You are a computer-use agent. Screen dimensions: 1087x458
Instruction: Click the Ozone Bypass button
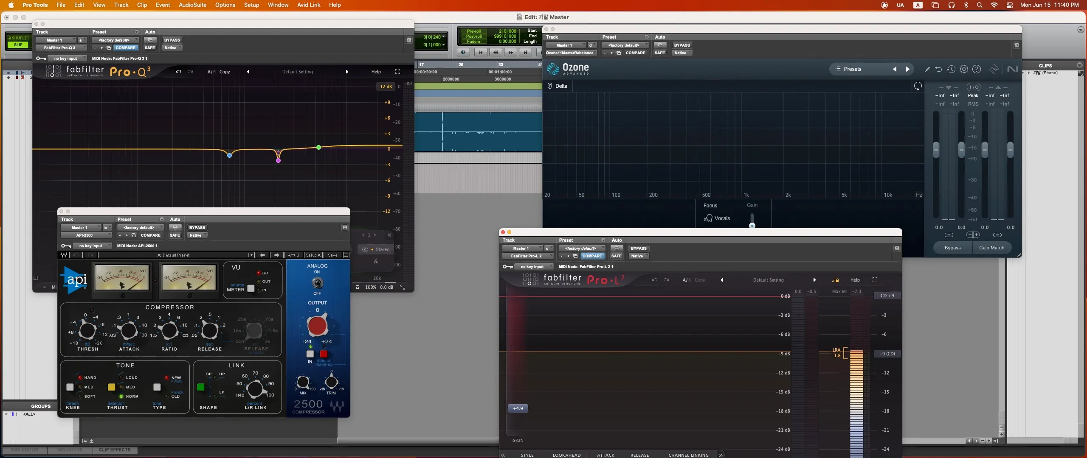(x=952, y=248)
